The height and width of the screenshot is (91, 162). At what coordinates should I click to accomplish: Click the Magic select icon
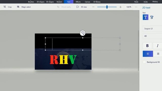tap(18, 7)
